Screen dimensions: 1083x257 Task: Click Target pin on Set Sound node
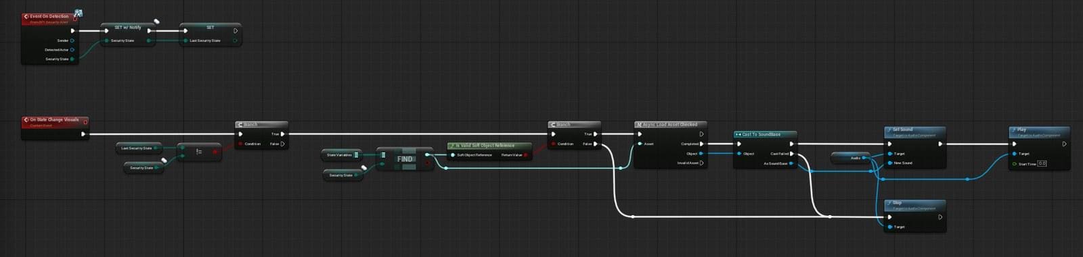889,154
